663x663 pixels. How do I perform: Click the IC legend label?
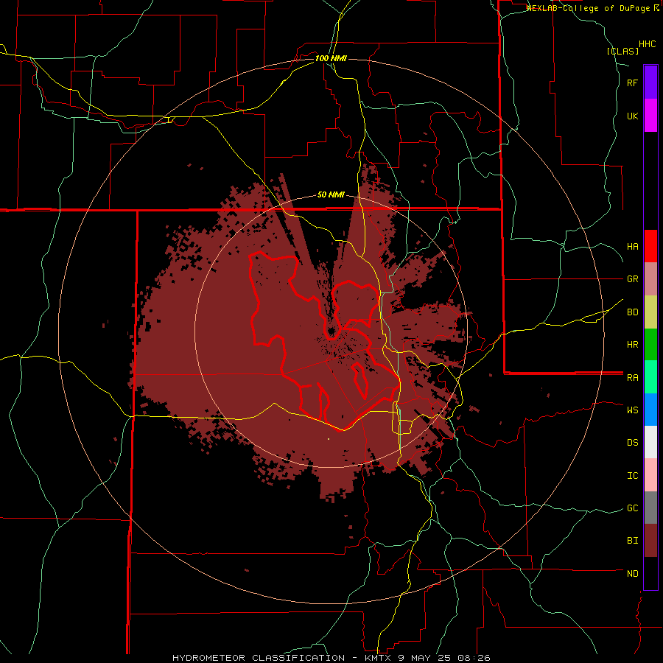632,476
